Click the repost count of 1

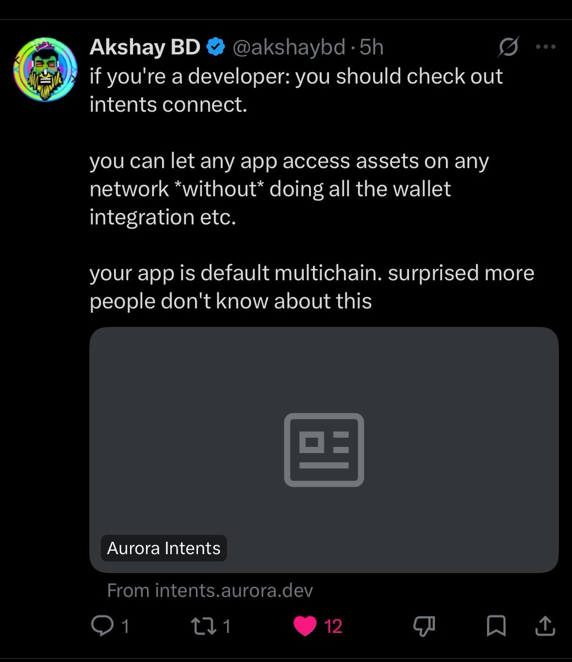tap(226, 626)
